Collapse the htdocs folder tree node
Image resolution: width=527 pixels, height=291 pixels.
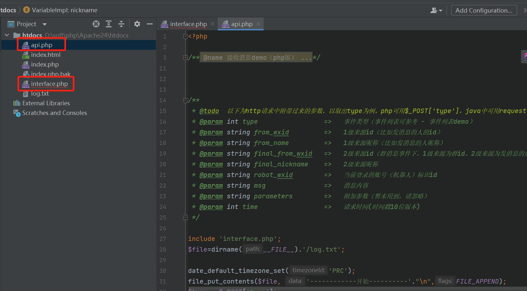coord(7,35)
